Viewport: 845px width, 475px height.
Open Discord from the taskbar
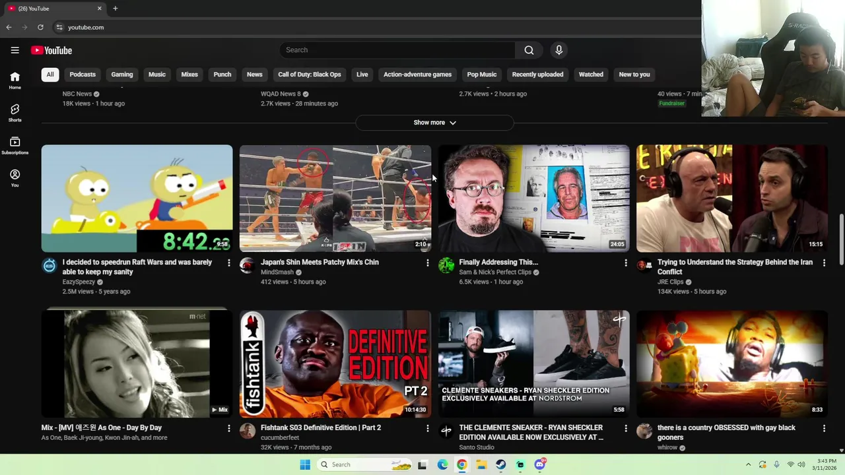click(539, 464)
